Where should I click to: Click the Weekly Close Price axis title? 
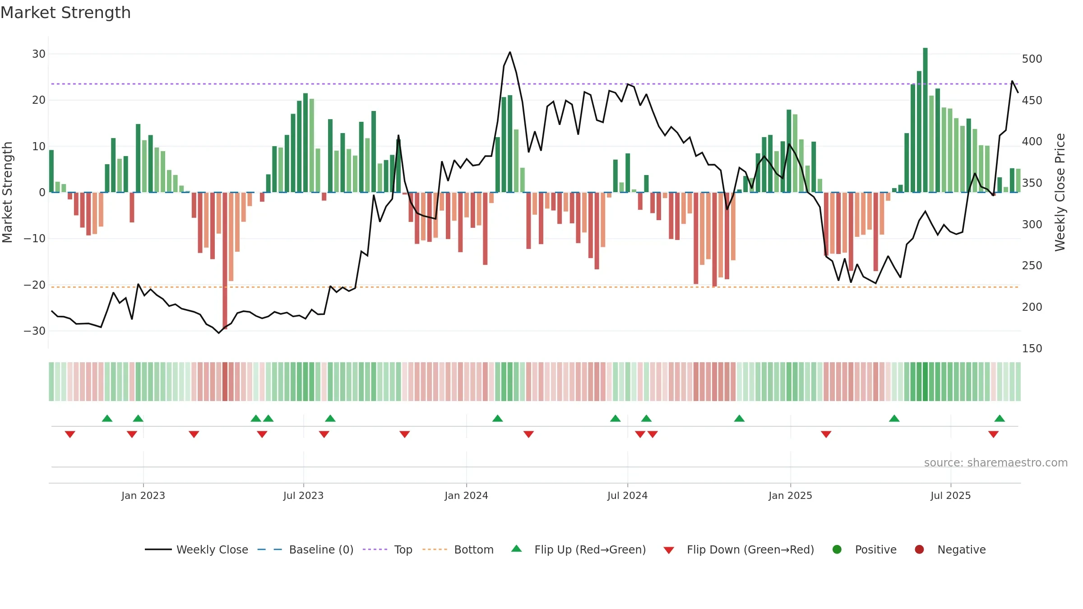1060,192
